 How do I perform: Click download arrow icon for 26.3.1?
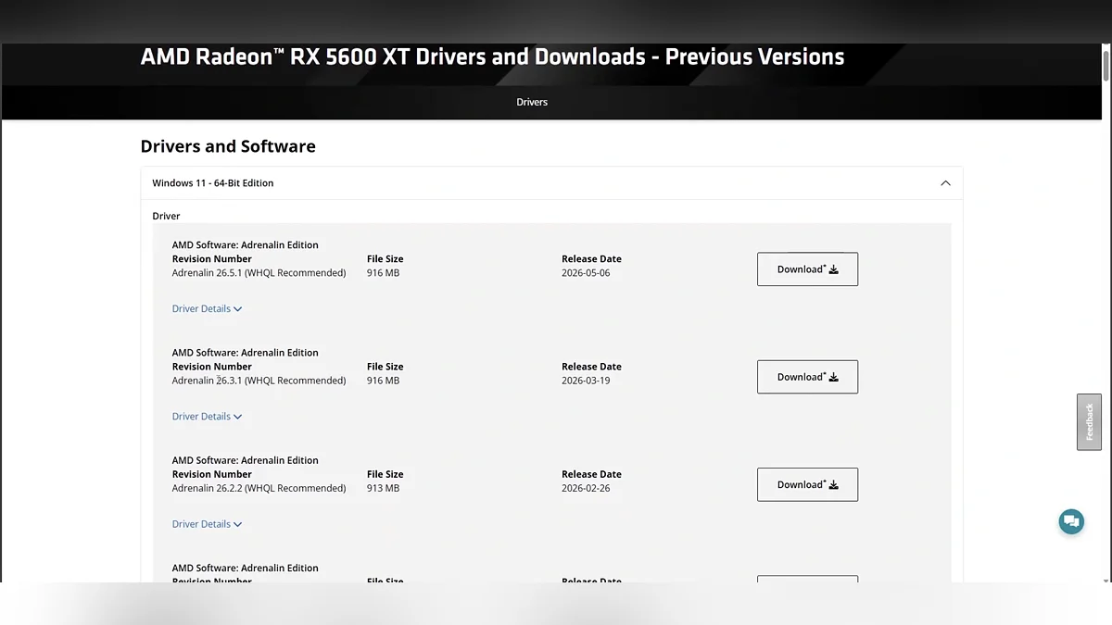point(833,377)
